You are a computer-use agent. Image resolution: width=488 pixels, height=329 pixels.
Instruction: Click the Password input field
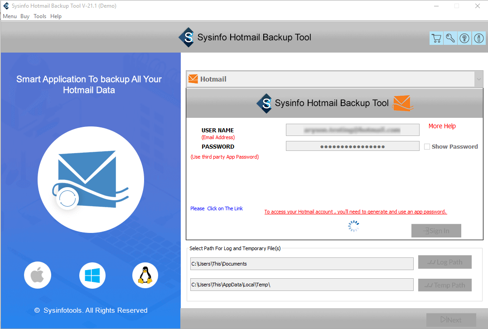click(353, 146)
